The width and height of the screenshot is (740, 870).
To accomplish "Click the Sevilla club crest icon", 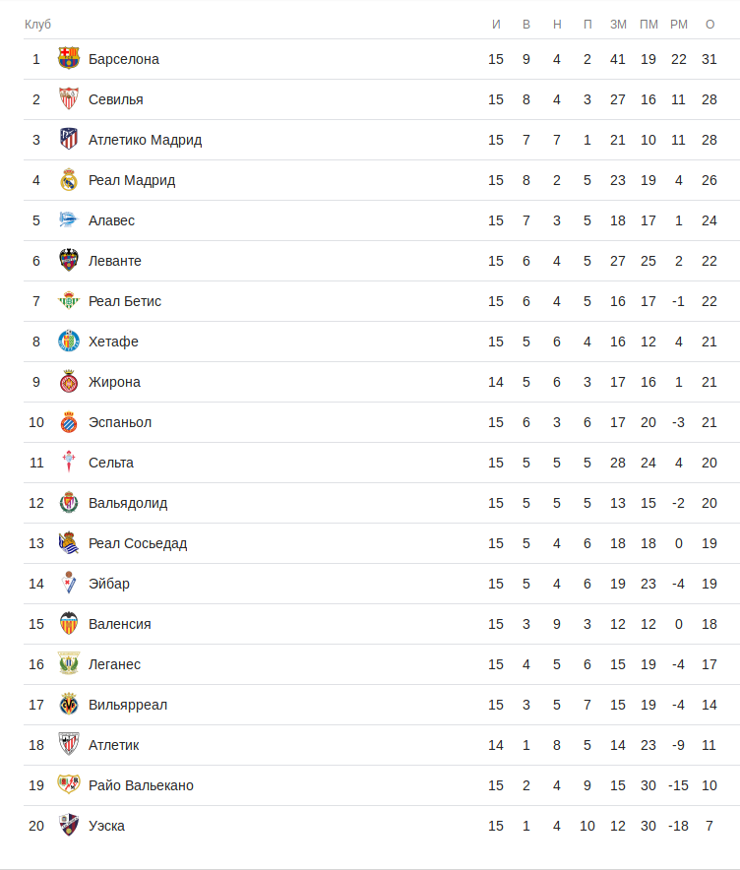I will click(x=68, y=99).
